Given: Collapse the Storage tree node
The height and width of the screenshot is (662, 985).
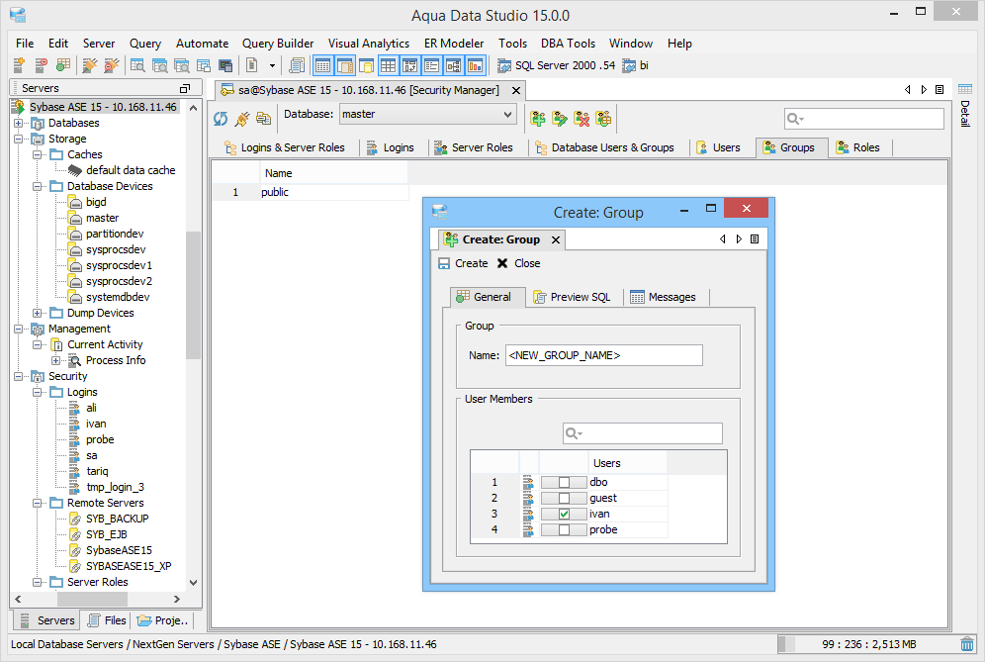Looking at the screenshot, I should (x=18, y=139).
